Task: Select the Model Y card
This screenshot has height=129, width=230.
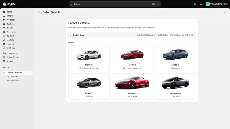Action: pyautogui.click(x=89, y=87)
